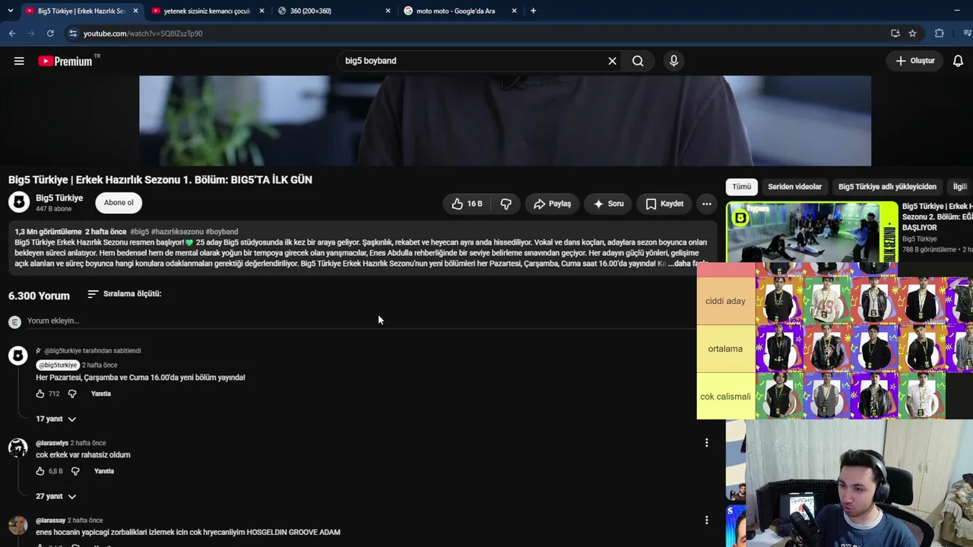Click the browser address bar URL
Image resolution: width=973 pixels, height=547 pixels.
(143, 33)
